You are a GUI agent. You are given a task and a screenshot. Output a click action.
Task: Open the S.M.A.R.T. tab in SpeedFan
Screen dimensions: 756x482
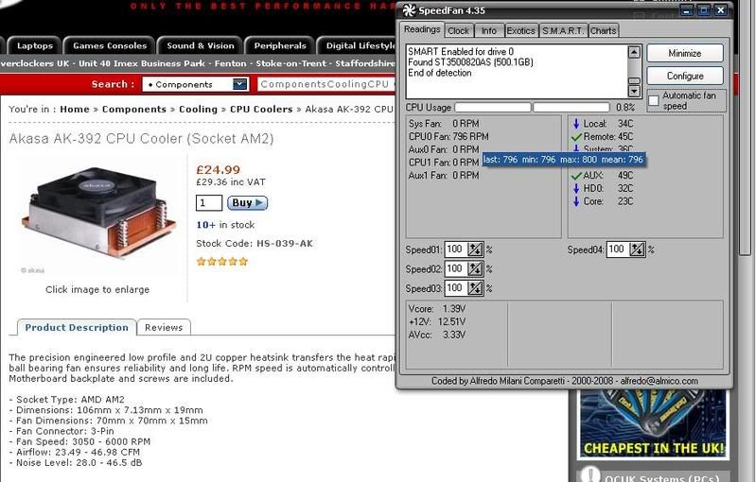pos(563,31)
